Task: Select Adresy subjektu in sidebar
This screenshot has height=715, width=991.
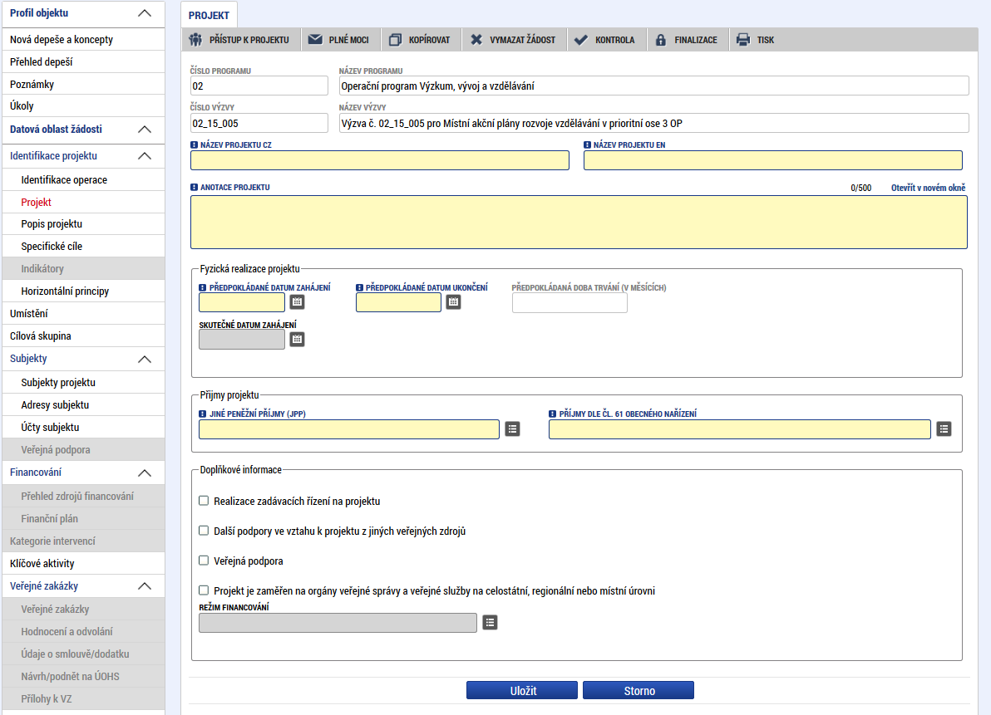Action: pos(83,404)
